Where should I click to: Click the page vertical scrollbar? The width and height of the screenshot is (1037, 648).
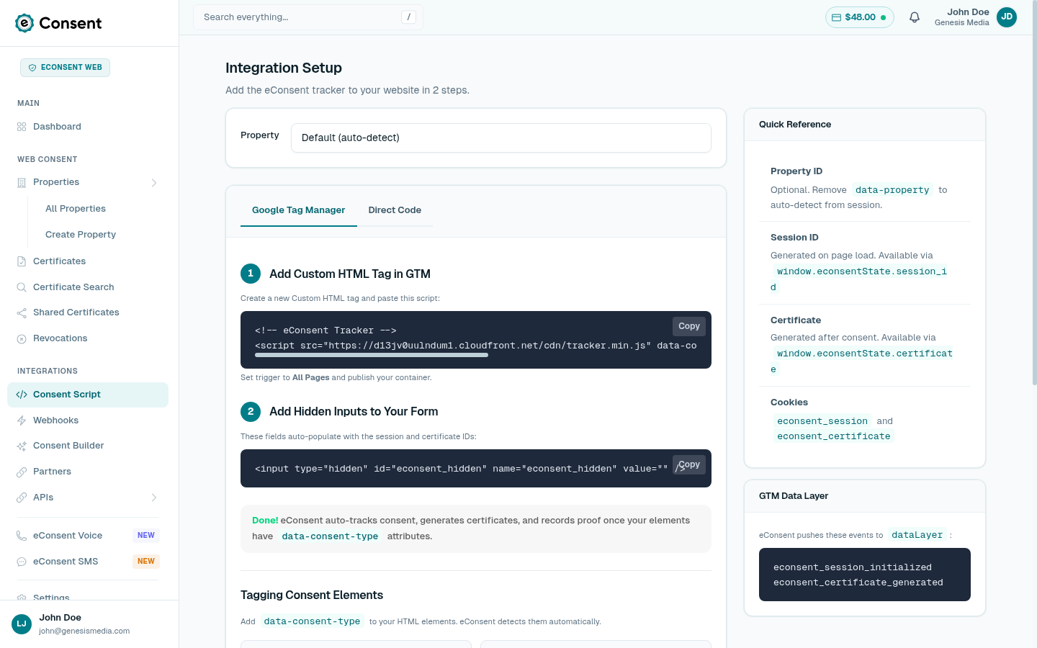pos(1034,194)
